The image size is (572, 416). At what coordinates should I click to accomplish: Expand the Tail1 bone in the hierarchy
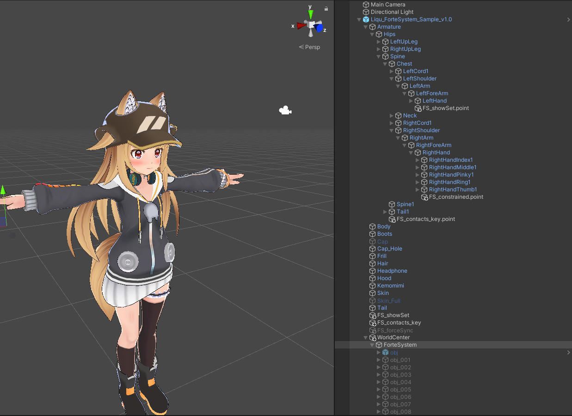(385, 211)
